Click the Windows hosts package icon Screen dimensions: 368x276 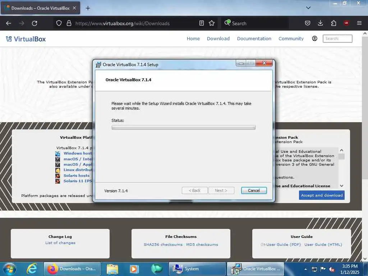click(x=58, y=154)
